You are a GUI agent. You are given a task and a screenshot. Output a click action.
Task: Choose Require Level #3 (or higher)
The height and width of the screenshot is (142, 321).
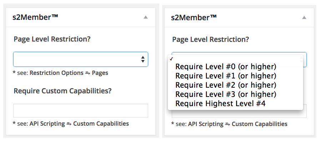235,94
